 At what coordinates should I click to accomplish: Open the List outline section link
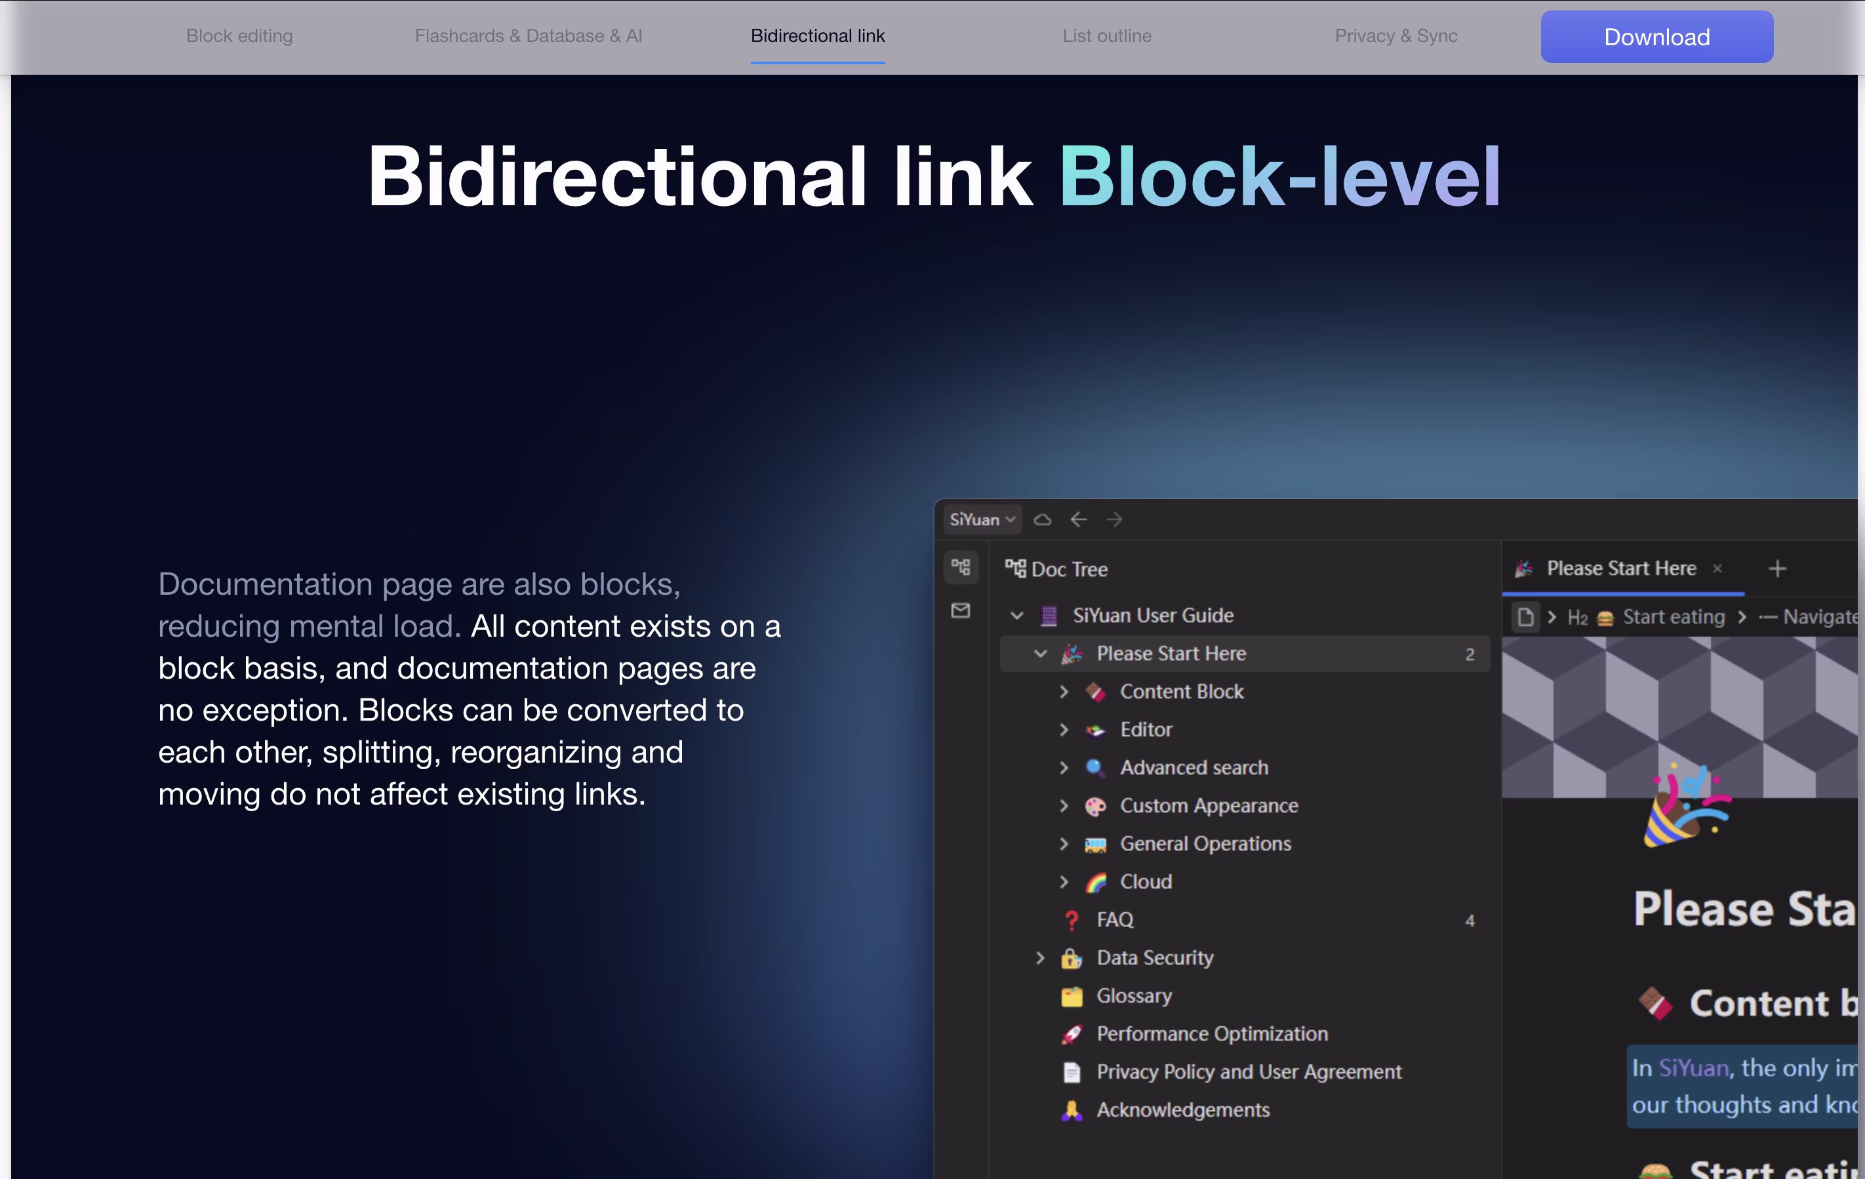1107,37
